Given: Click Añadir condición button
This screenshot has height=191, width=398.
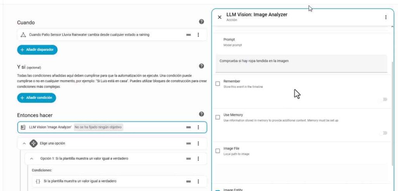Looking at the screenshot, I should click(37, 98).
